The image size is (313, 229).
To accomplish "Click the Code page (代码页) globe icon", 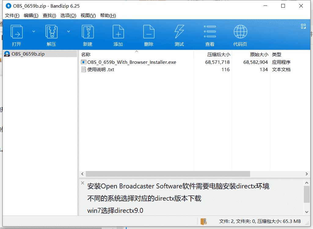I will [x=240, y=31].
